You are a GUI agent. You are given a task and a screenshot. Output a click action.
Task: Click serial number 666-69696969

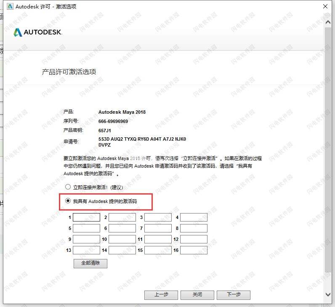113,121
